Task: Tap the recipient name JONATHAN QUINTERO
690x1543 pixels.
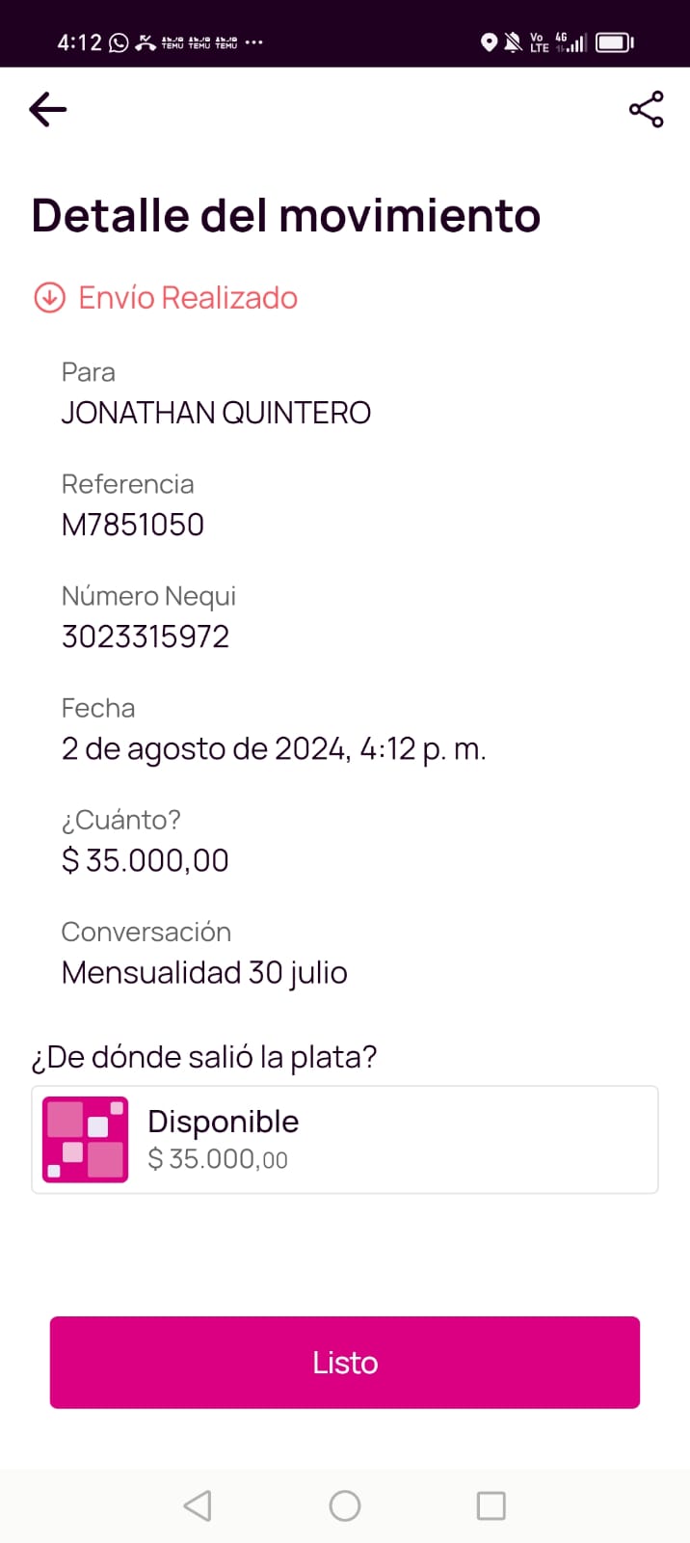Action: (216, 413)
